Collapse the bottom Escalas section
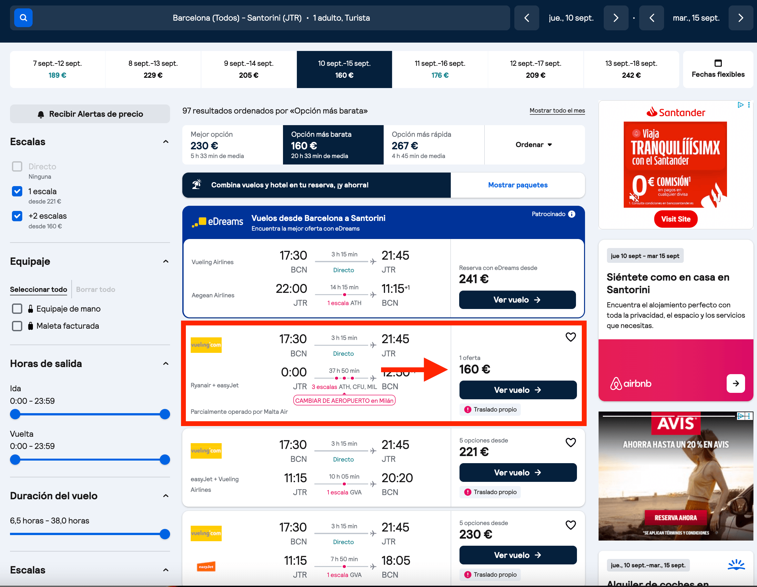Image resolution: width=757 pixels, height=587 pixels. coord(166,570)
